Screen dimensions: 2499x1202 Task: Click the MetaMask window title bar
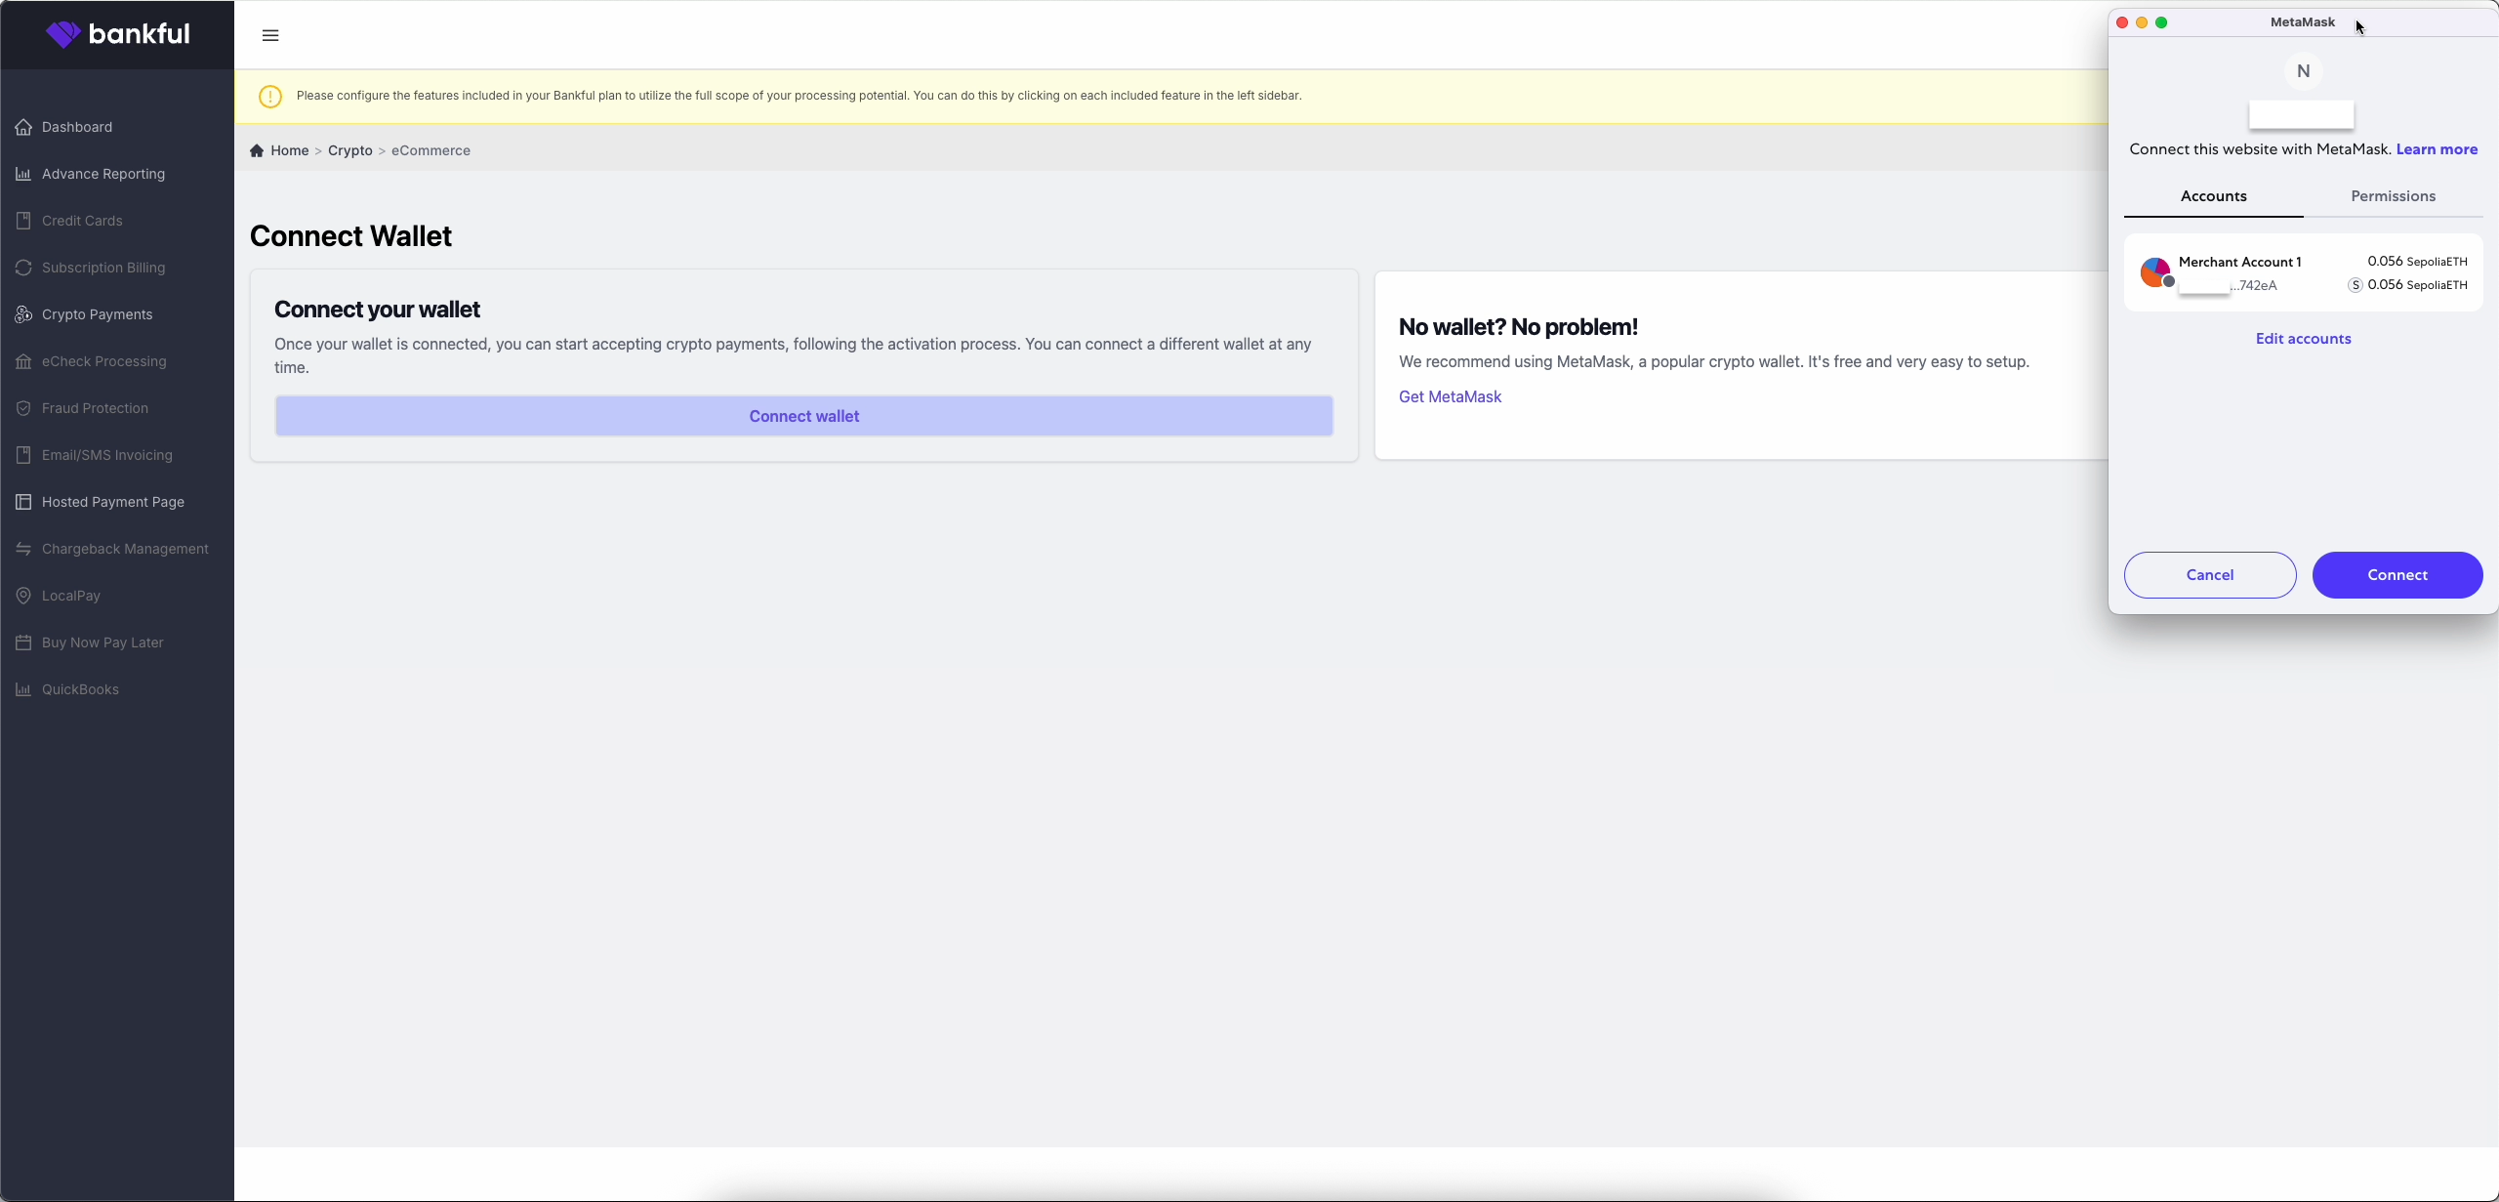pyautogui.click(x=2303, y=22)
